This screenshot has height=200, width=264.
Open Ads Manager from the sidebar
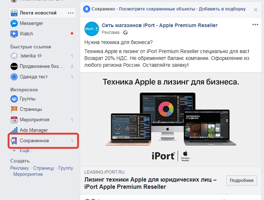coord(34,130)
